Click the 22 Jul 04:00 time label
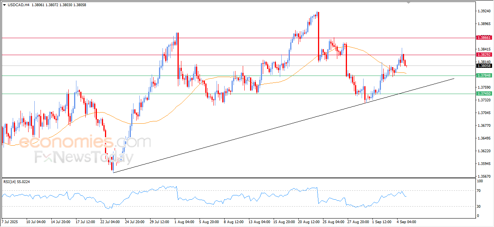The width and height of the screenshot is (494, 227). (x=110, y=222)
